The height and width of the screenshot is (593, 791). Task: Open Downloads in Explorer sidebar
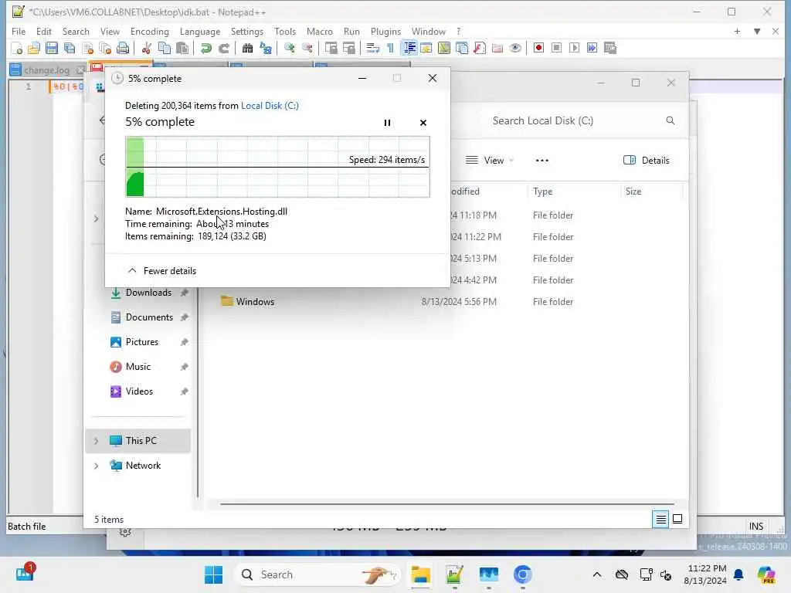[148, 293]
